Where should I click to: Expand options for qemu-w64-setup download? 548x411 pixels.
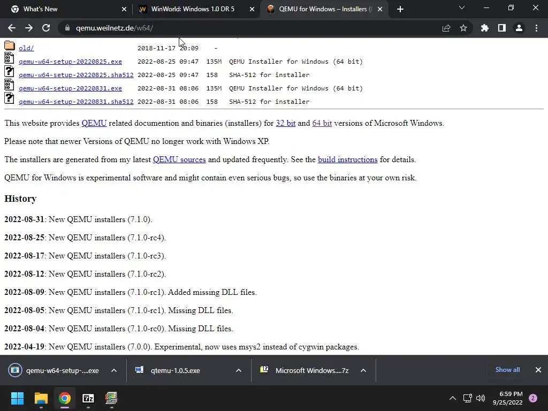[x=114, y=370]
